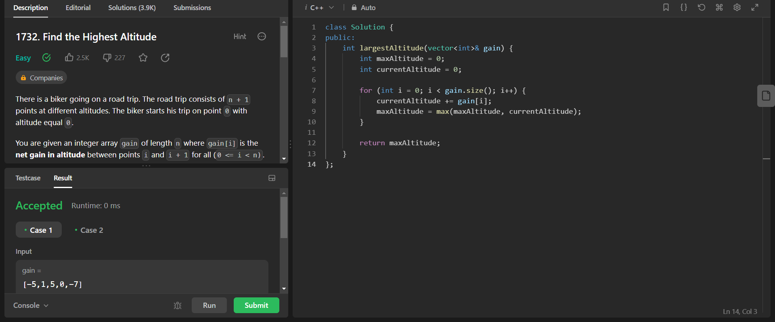The height and width of the screenshot is (322, 775).
Task: Select the Description tab
Action: [x=31, y=8]
